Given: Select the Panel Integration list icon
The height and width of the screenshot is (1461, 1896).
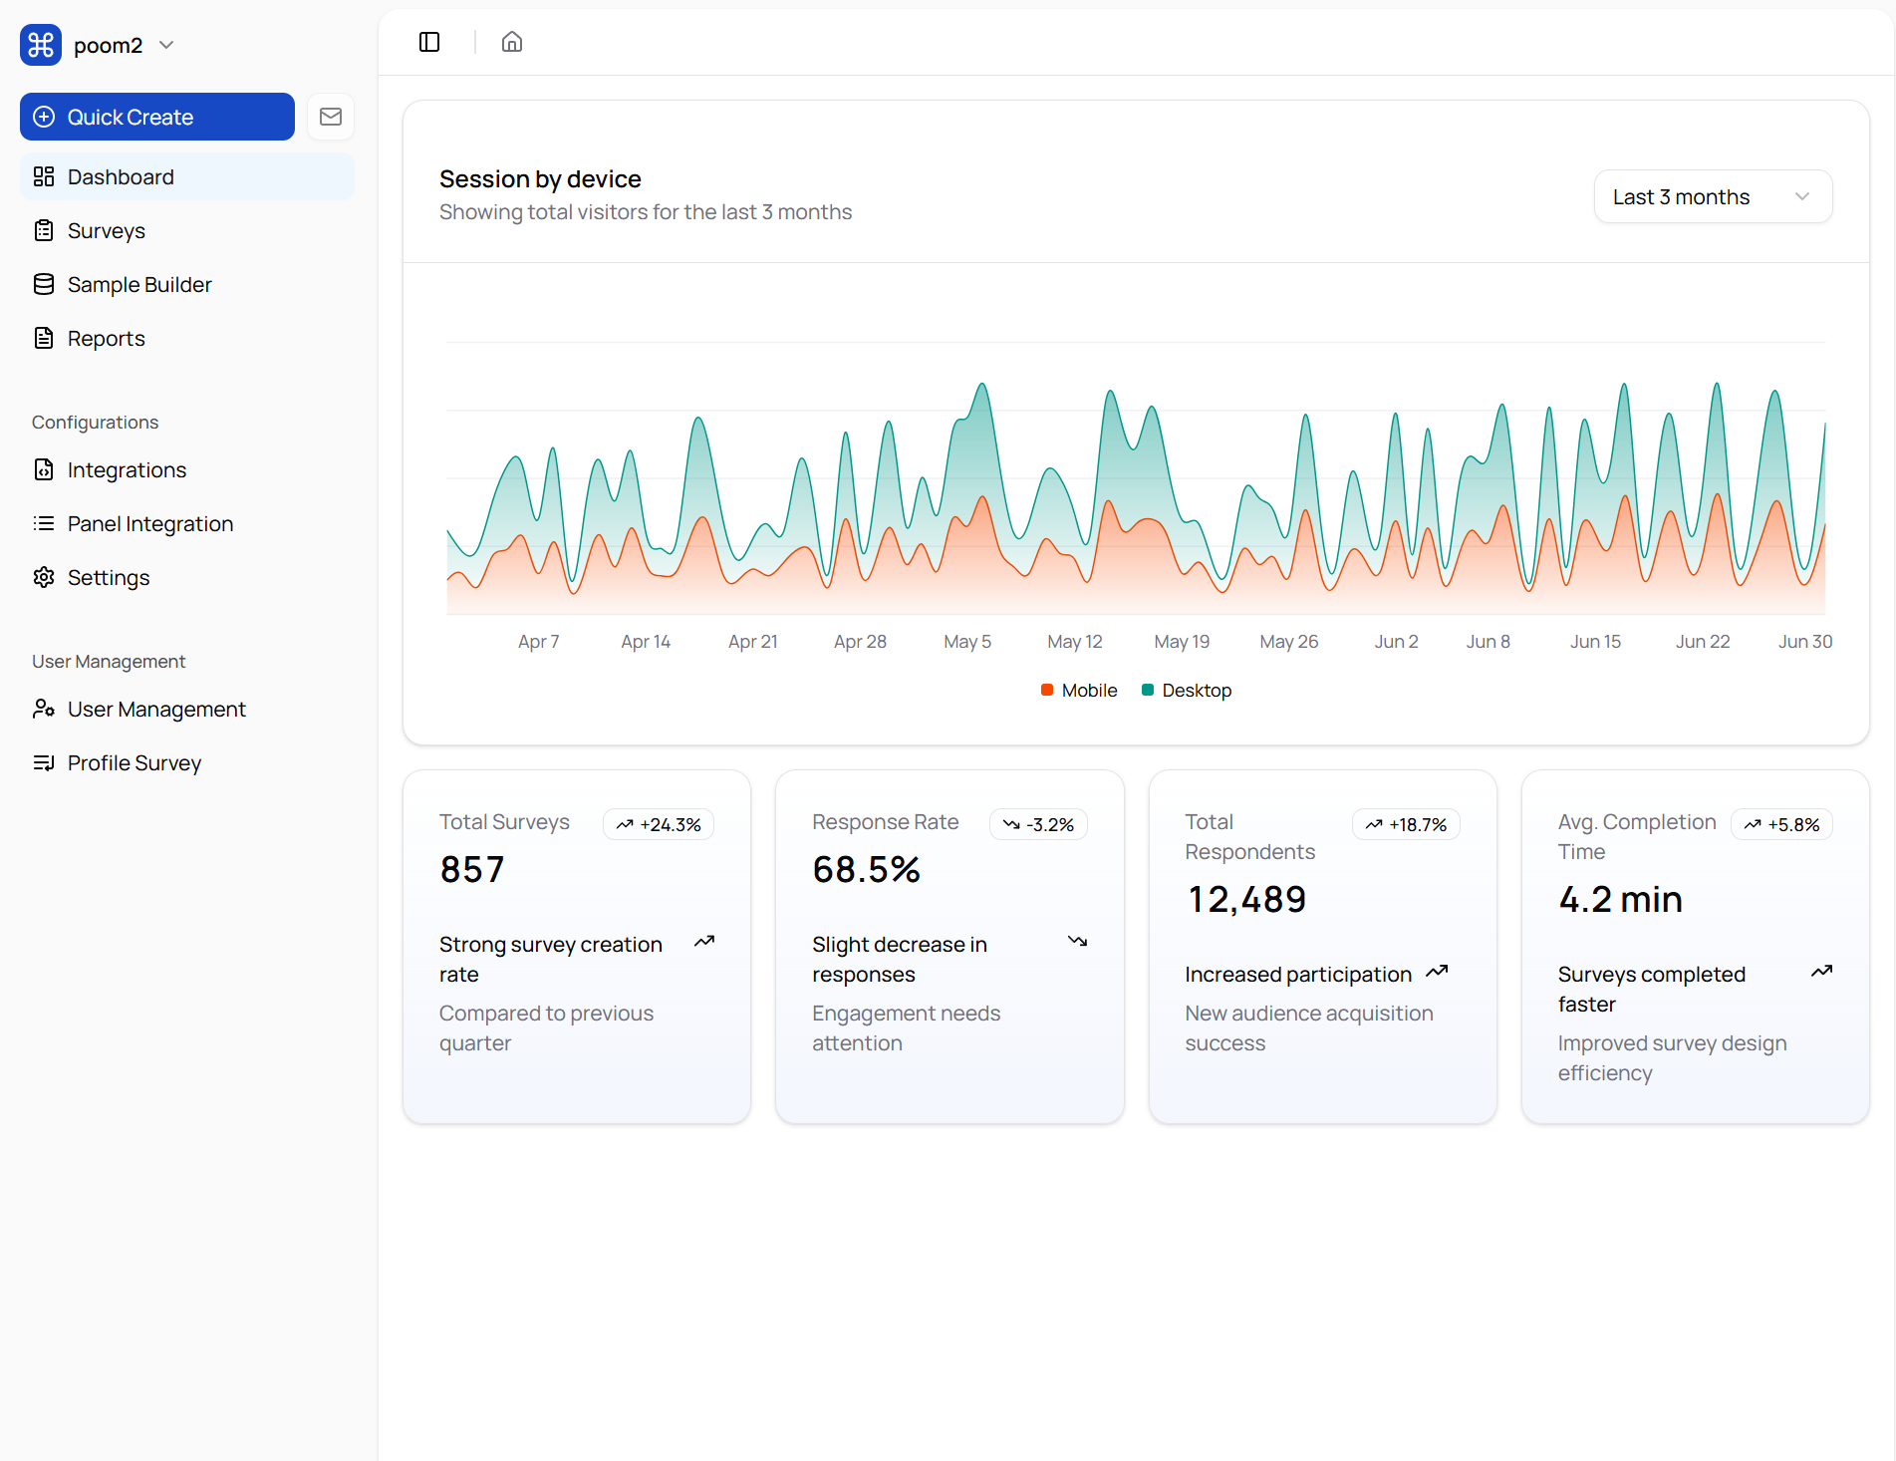Looking at the screenshot, I should [x=44, y=523].
